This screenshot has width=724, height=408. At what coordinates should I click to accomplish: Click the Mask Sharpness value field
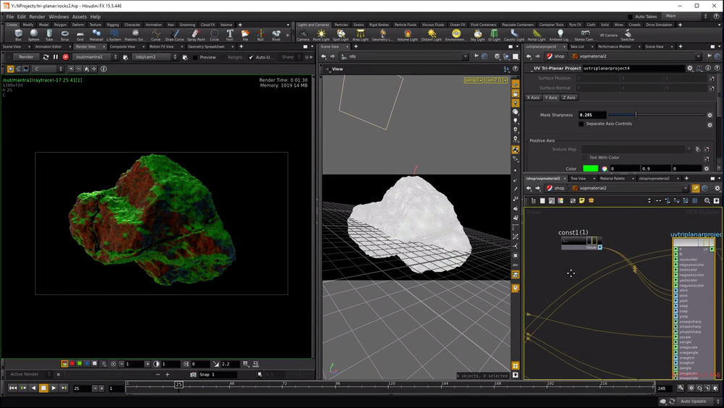[592, 115]
